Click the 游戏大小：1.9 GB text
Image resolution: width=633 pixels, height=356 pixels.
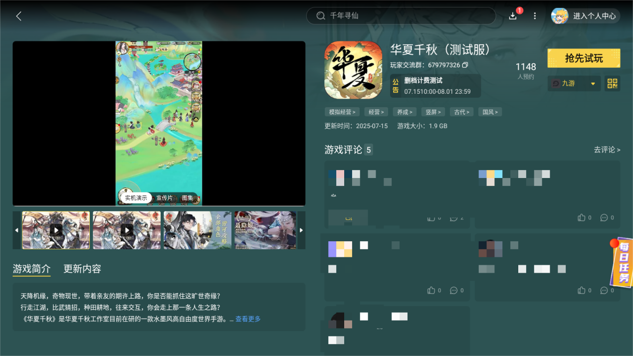(422, 126)
